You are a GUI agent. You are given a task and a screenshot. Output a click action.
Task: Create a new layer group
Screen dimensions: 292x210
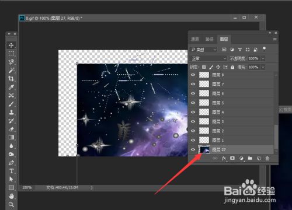(x=250, y=158)
